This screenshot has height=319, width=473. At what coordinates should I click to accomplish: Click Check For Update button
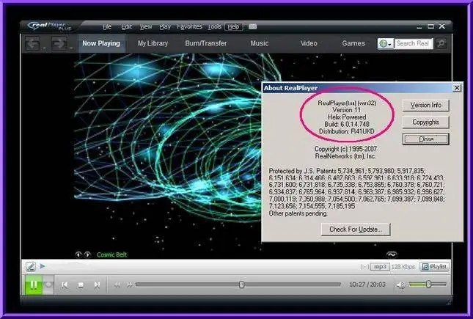(x=356, y=230)
